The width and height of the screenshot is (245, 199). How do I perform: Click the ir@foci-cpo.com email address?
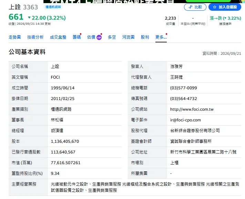(x=185, y=120)
